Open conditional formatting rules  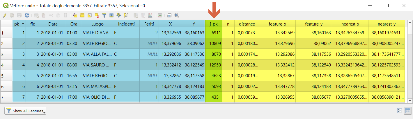[160, 15]
